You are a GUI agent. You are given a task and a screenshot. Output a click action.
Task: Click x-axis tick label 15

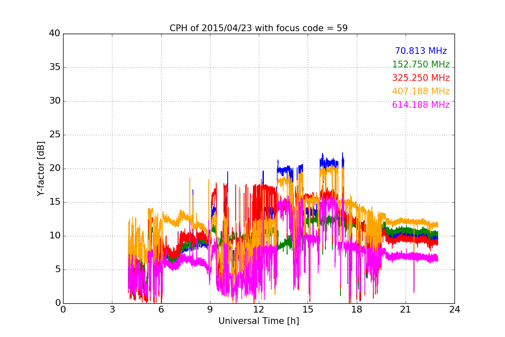pyautogui.click(x=308, y=310)
